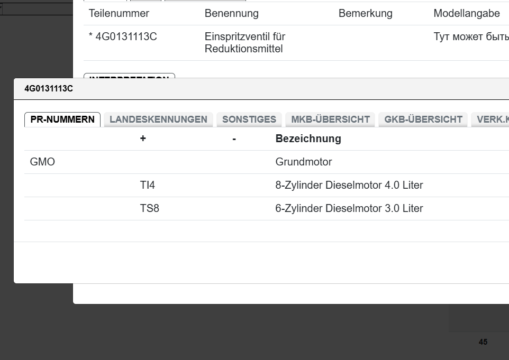Click the Modellangabe column header
509x360 pixels.
(x=466, y=13)
